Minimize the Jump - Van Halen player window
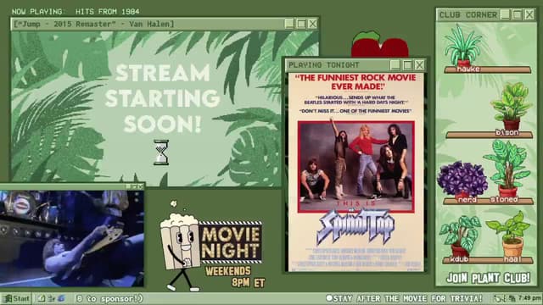This screenshot has height=305, width=543. pos(289,24)
